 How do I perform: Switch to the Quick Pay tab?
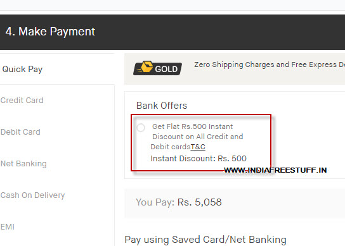[x=22, y=70]
